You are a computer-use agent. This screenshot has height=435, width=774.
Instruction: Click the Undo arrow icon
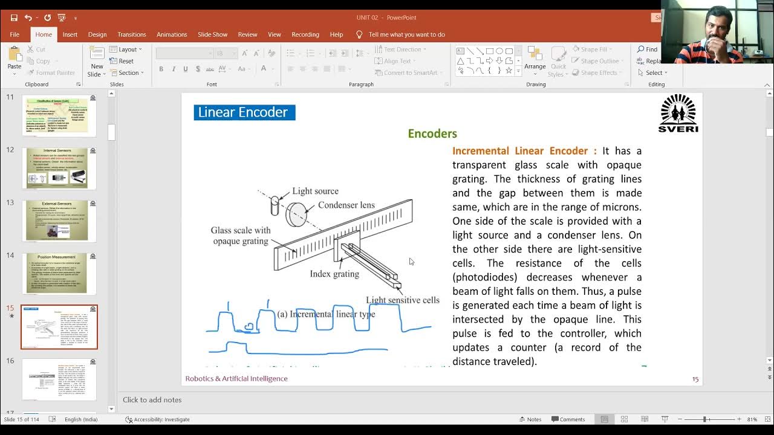(28, 18)
